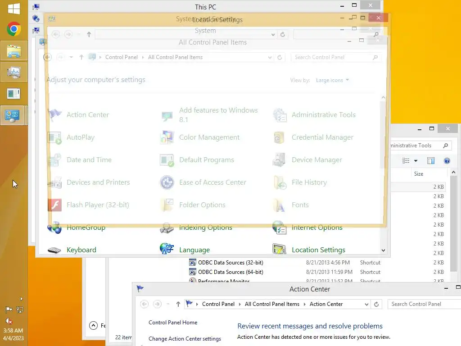This screenshot has height=346, width=461.
Task: Toggle preview pane in Administrative Tools window
Action: tap(431, 161)
